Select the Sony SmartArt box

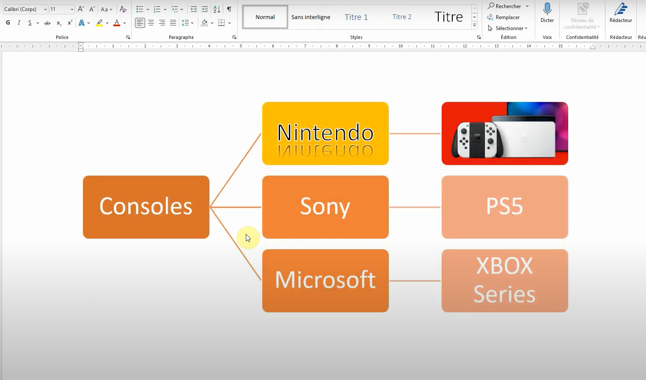pos(325,207)
